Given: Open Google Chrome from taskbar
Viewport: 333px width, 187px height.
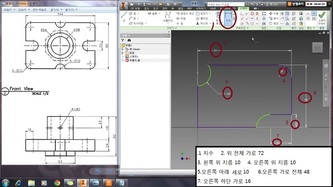Looking at the screenshot, I should 57,183.
